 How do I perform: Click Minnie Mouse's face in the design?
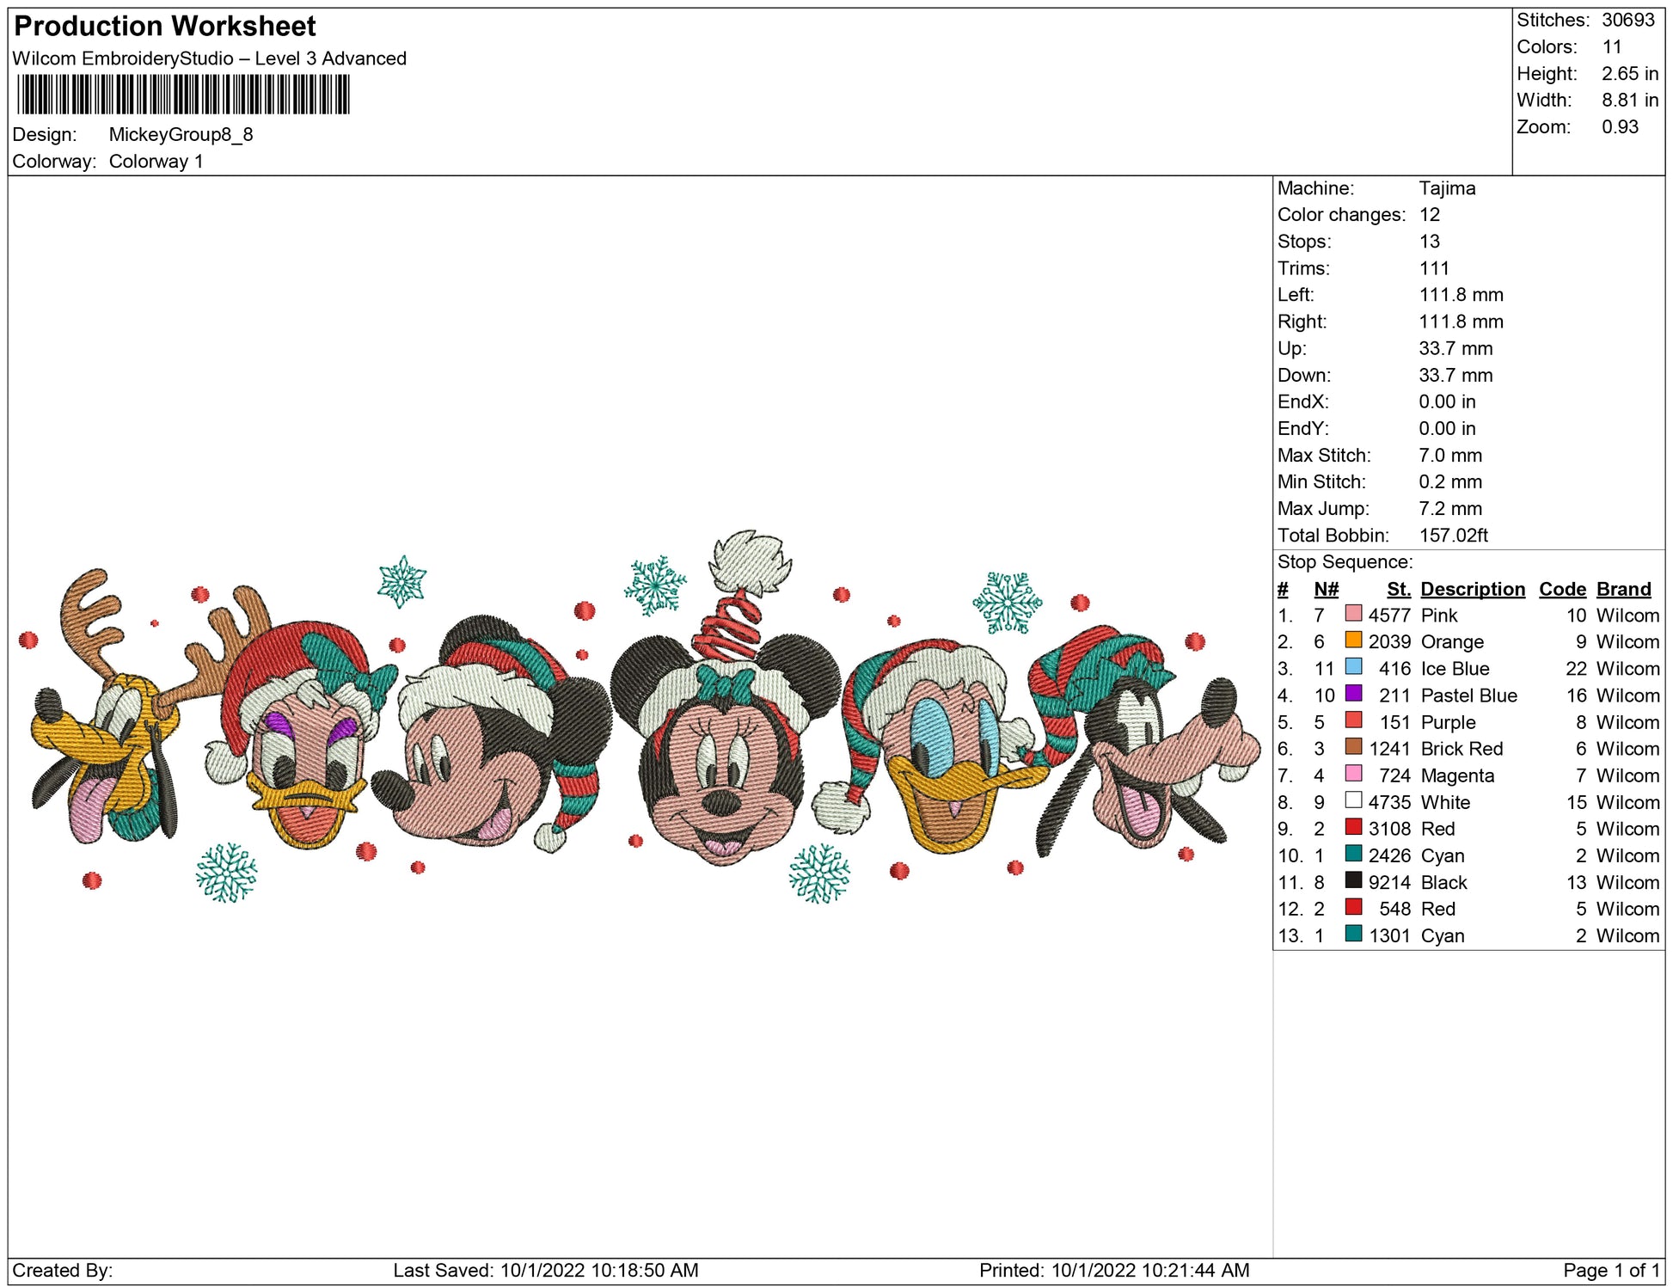[x=722, y=774]
